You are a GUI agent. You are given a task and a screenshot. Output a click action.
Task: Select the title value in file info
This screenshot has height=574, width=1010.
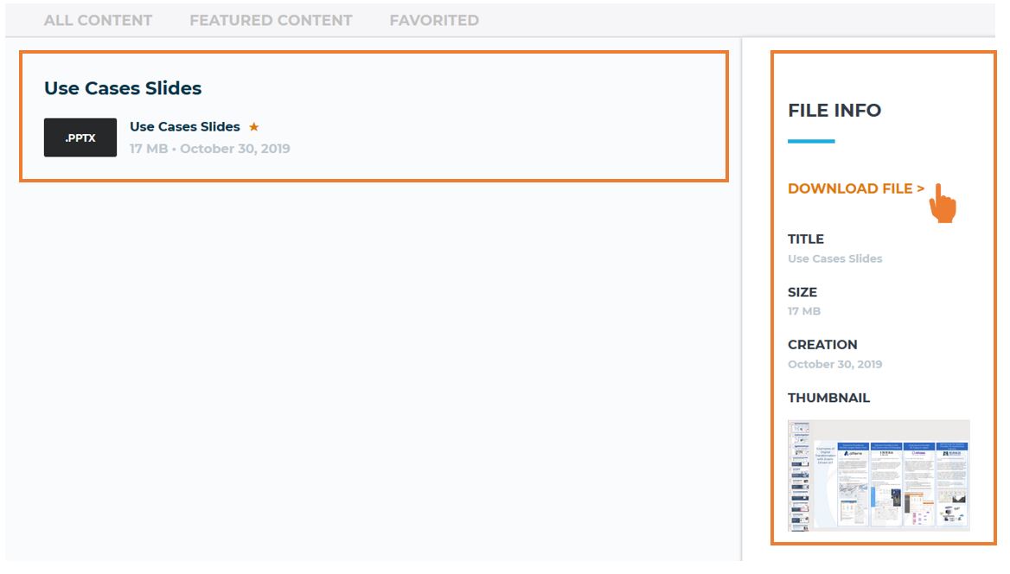[835, 258]
